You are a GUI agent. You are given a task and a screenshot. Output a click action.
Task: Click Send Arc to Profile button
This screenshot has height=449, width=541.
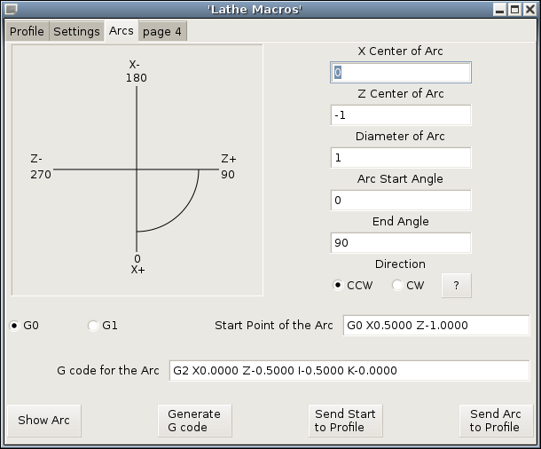[495, 421]
